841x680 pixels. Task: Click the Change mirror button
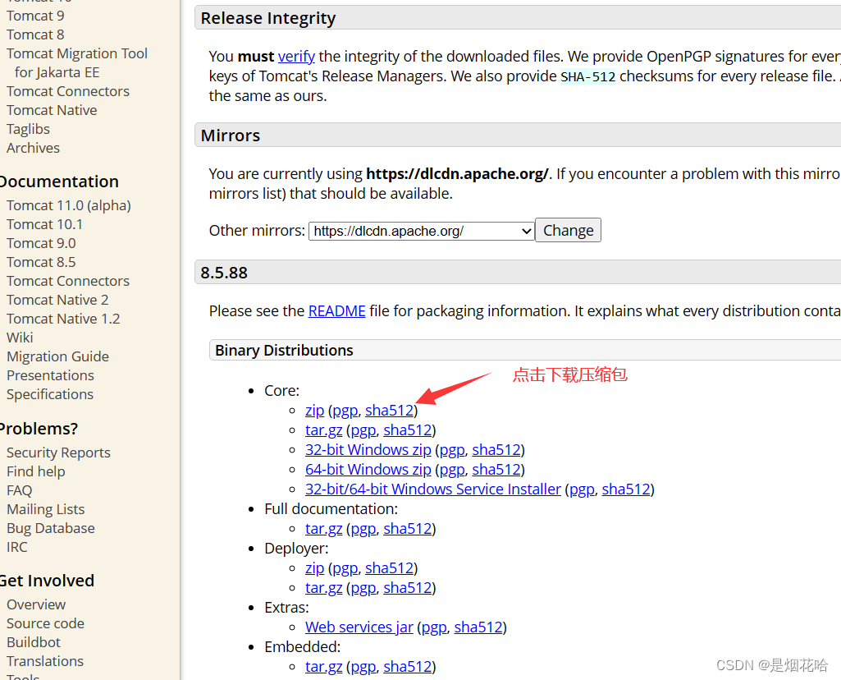568,230
